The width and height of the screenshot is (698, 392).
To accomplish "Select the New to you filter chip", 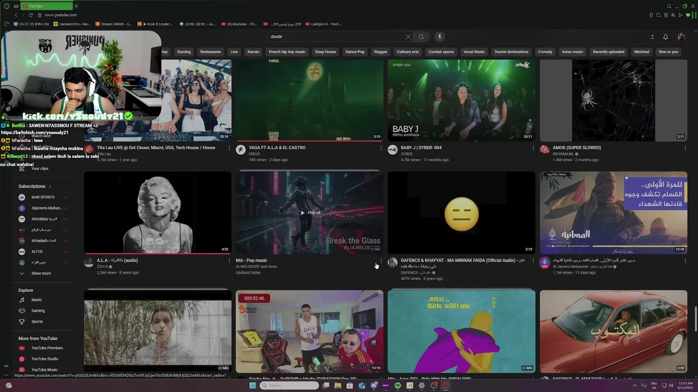I will (x=668, y=52).
